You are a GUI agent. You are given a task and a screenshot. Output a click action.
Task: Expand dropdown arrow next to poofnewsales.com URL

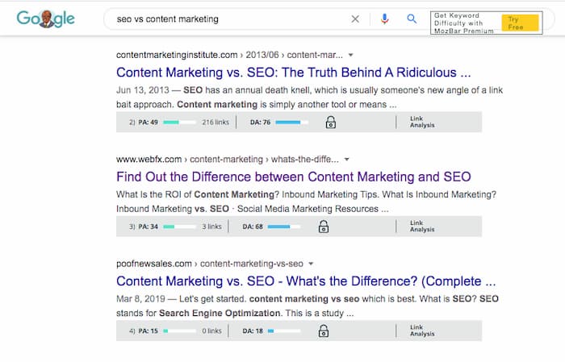click(311, 264)
